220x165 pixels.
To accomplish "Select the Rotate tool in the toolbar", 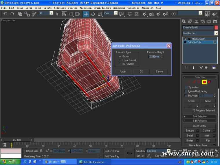I will point(93,14).
